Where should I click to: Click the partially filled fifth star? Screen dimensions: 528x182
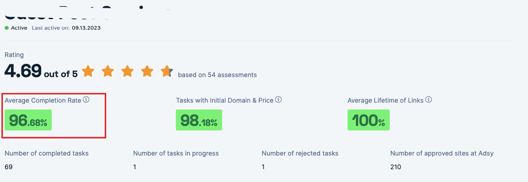pos(167,71)
